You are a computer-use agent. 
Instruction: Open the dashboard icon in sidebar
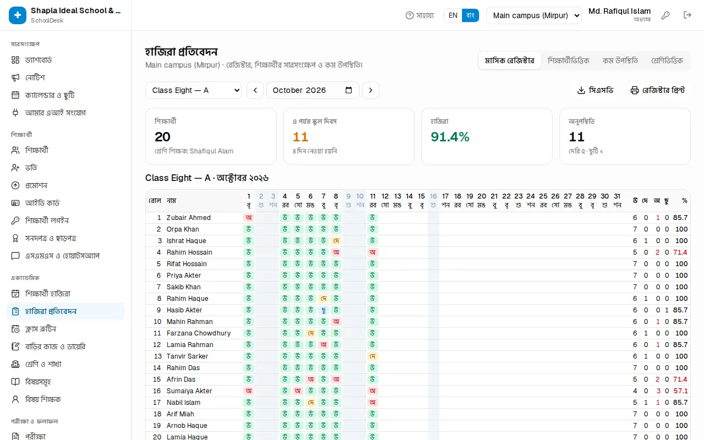click(x=15, y=60)
